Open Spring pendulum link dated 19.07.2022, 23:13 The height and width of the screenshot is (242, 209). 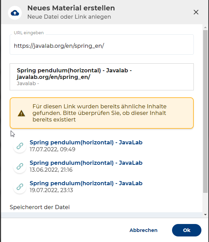86,183
